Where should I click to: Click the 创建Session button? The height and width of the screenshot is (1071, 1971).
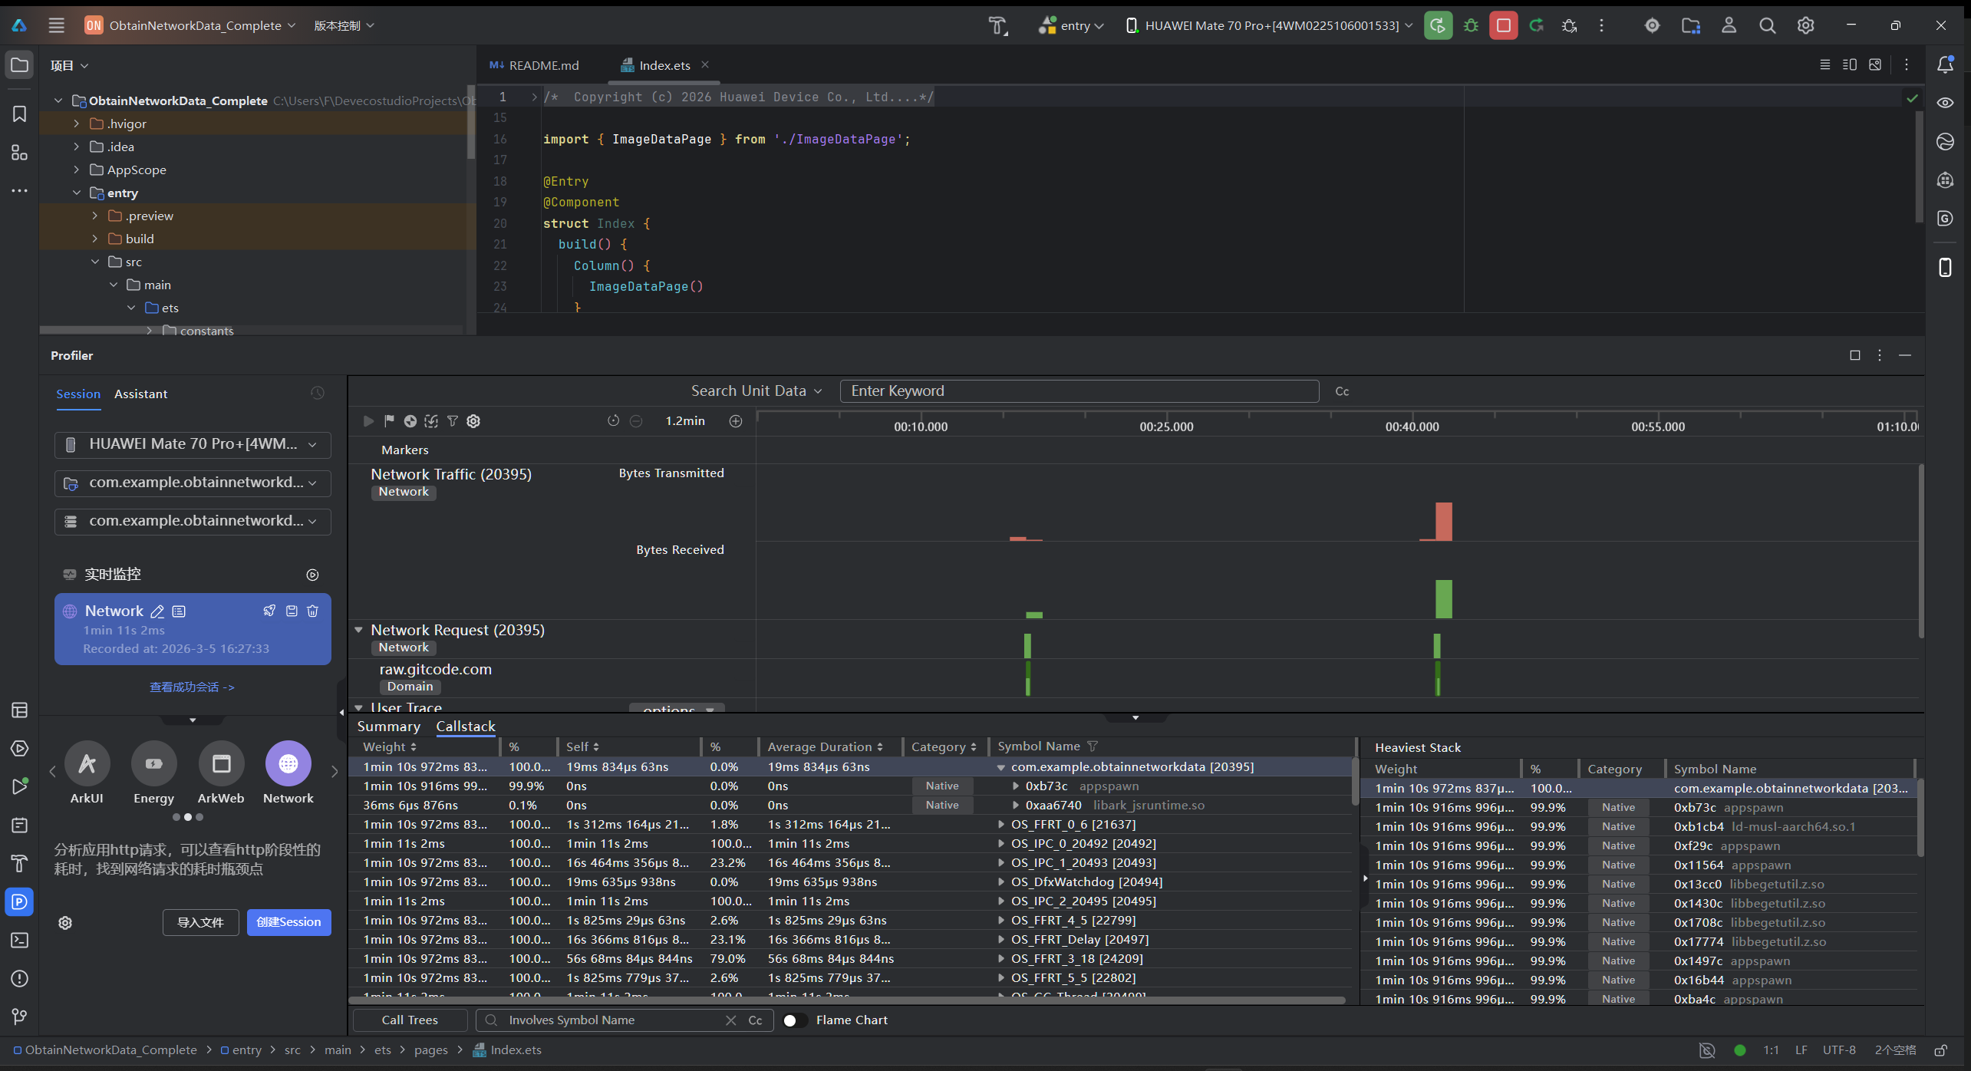(288, 922)
